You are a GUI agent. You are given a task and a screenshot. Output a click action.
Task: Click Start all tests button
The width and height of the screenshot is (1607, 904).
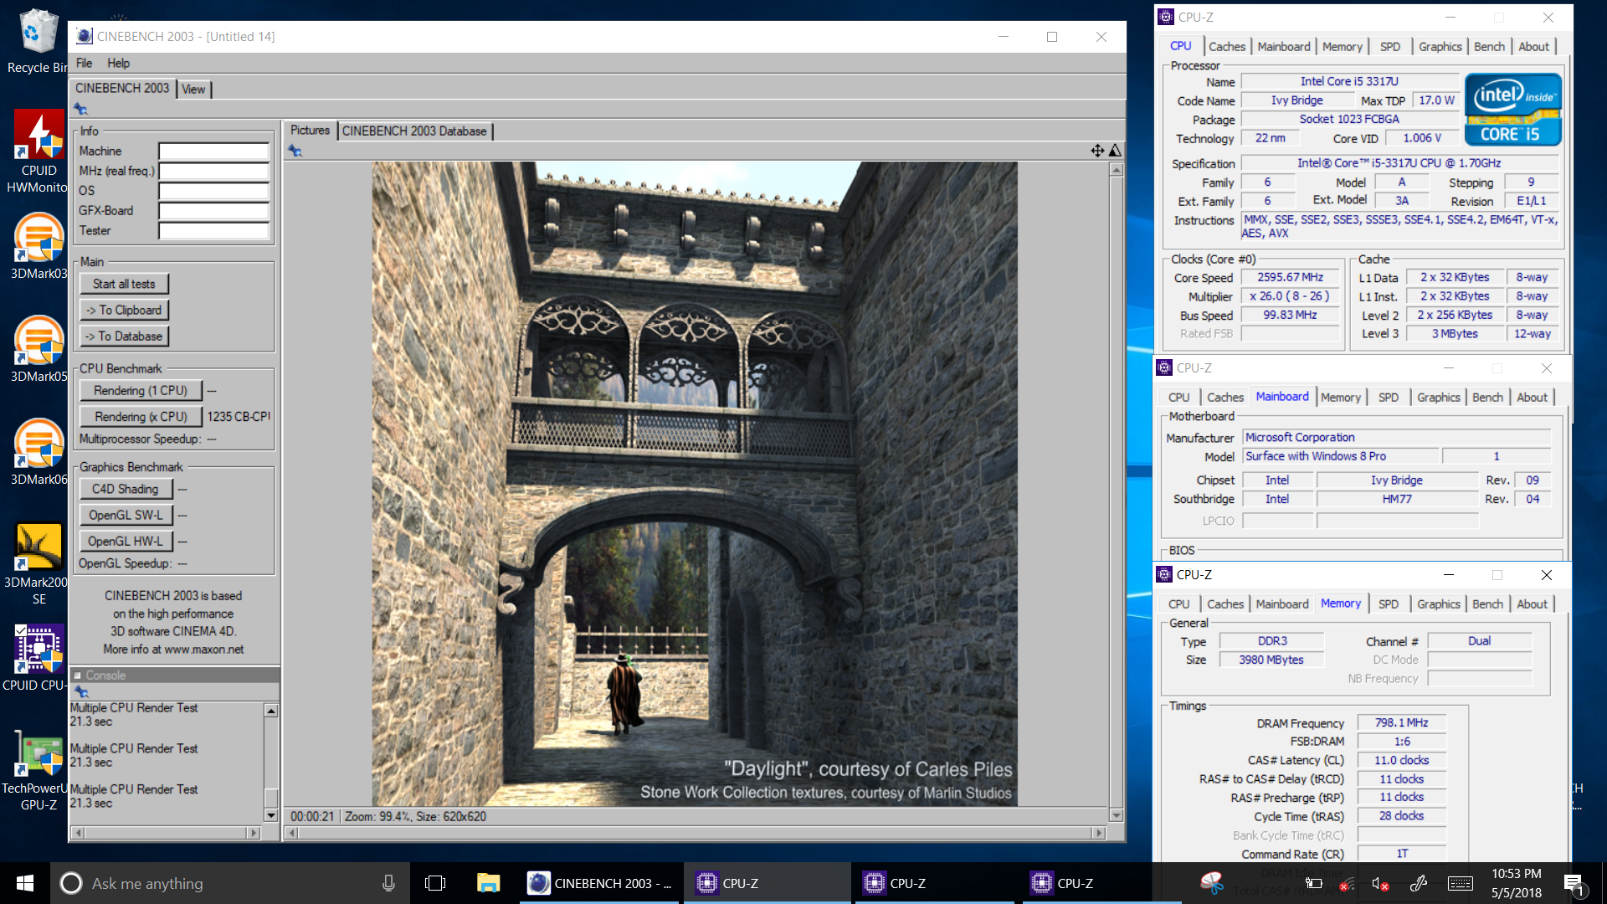[x=124, y=284]
